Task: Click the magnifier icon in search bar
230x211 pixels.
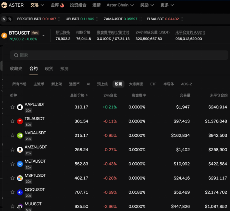Action: coord(16,55)
